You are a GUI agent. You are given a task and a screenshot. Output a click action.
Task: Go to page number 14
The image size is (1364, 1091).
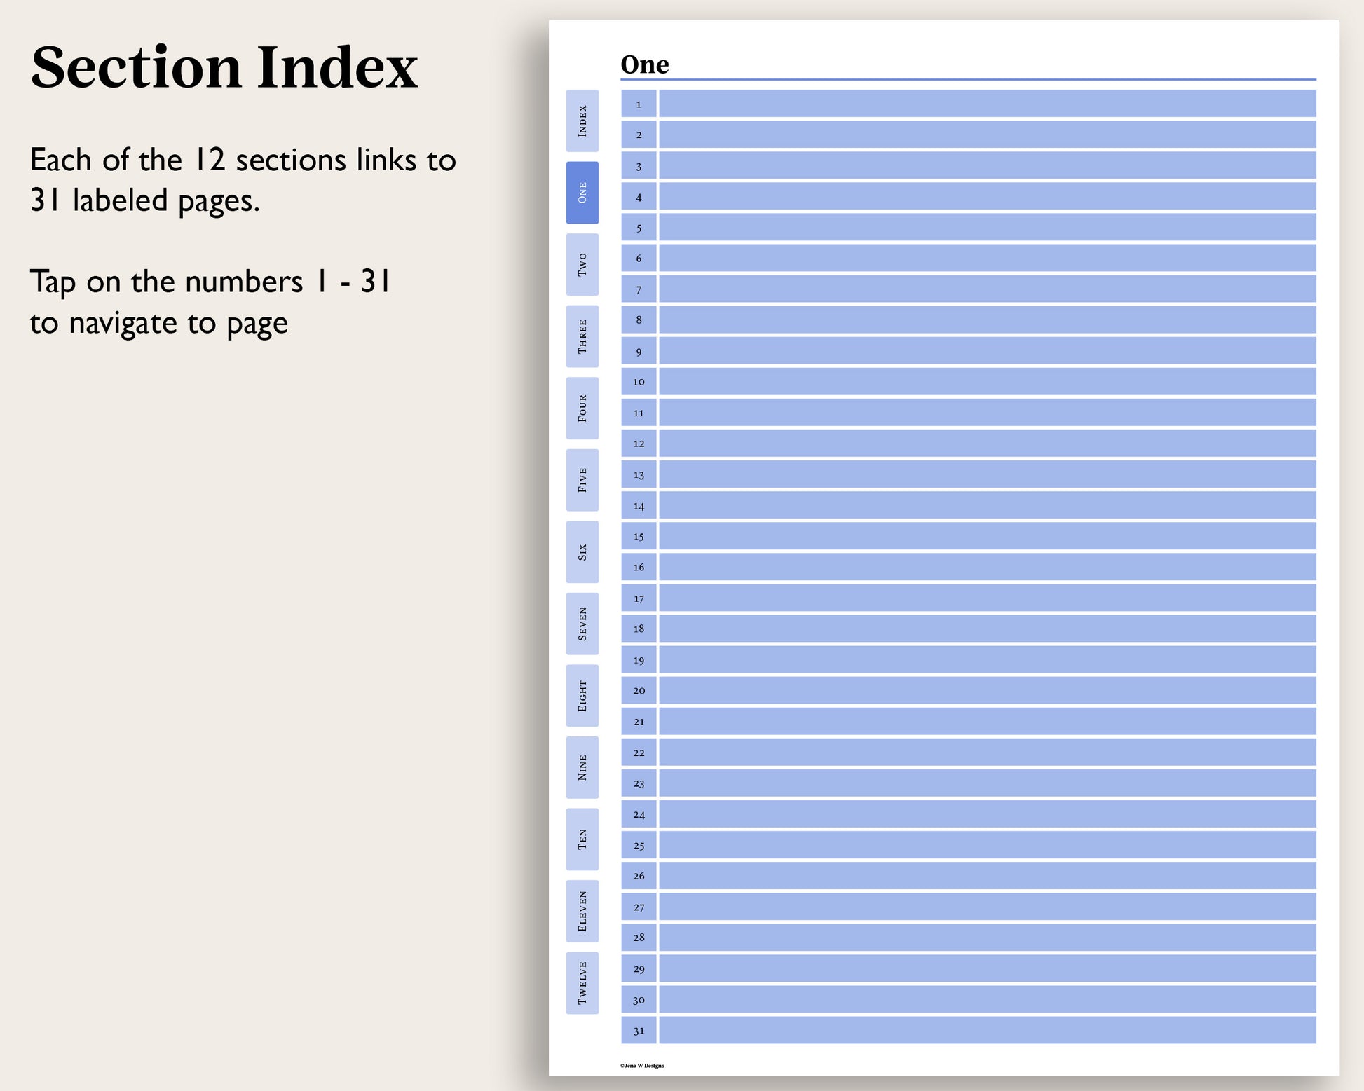[639, 505]
